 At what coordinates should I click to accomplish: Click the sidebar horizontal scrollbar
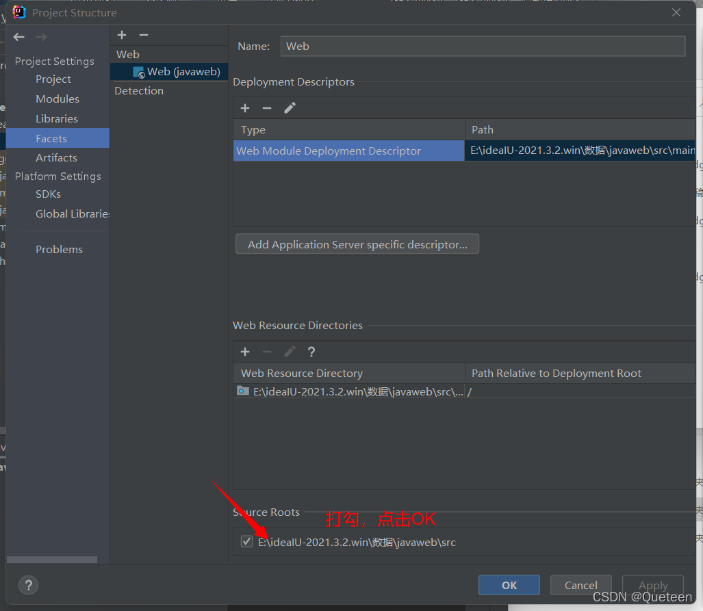52,560
